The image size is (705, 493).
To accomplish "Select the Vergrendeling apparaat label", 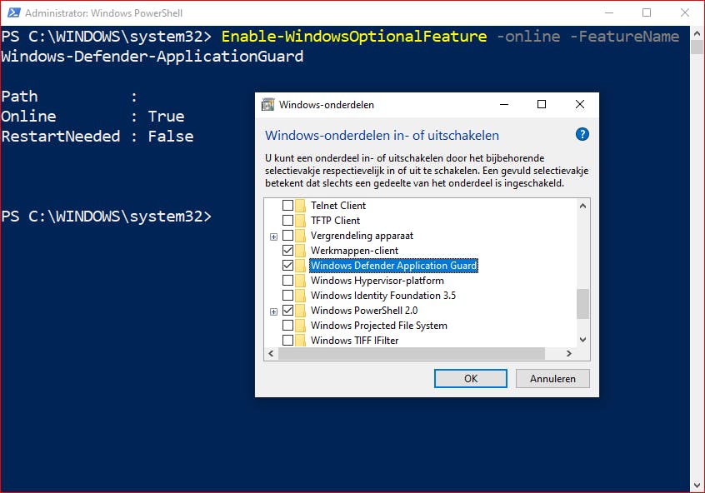I will click(x=362, y=236).
